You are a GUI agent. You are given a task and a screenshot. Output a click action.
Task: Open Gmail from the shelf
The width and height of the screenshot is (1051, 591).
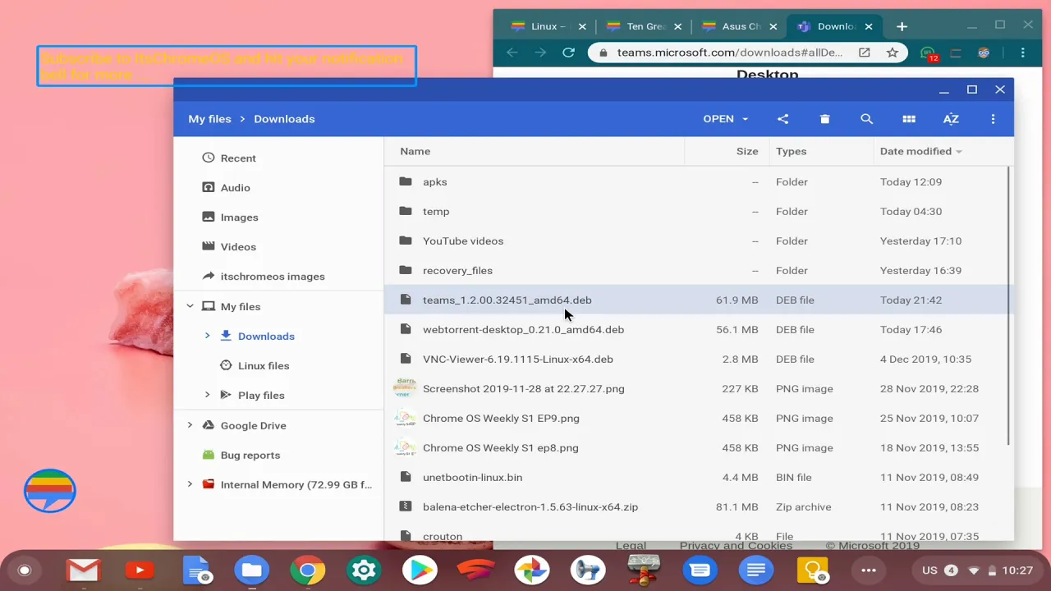[83, 570]
